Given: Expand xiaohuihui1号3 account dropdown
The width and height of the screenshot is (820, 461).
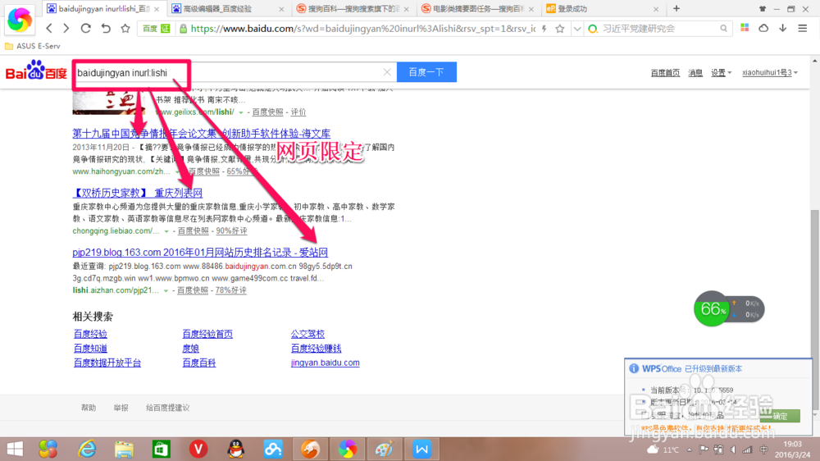Looking at the screenshot, I should [770, 73].
